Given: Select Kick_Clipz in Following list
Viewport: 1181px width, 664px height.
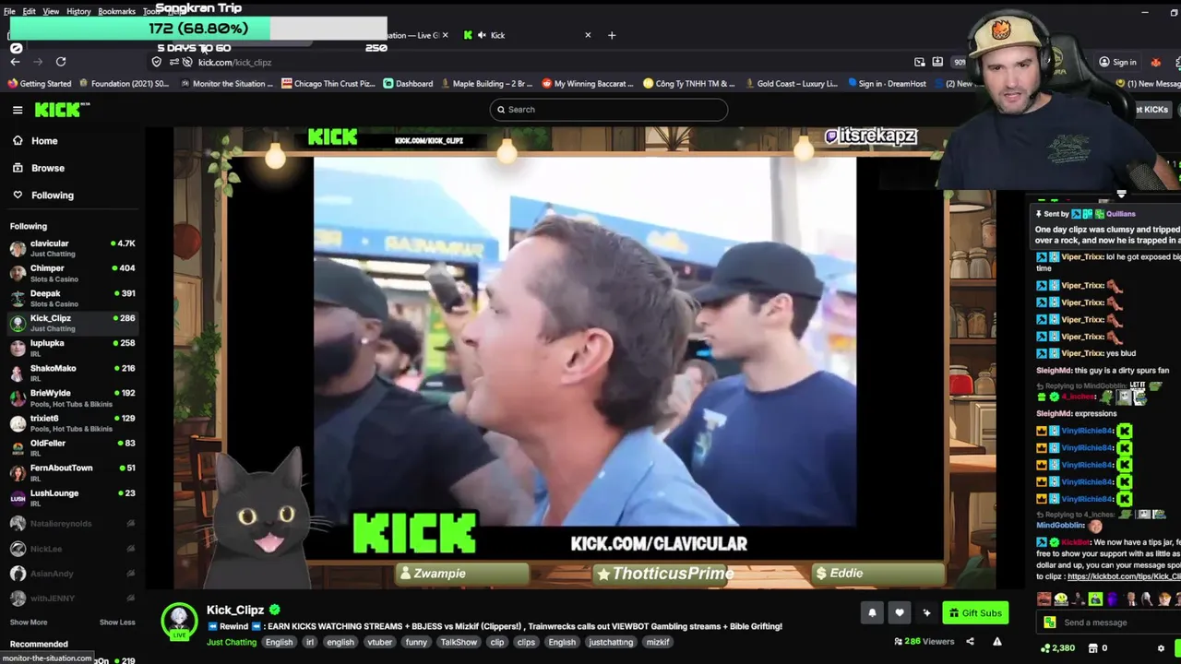Looking at the screenshot, I should point(72,322).
